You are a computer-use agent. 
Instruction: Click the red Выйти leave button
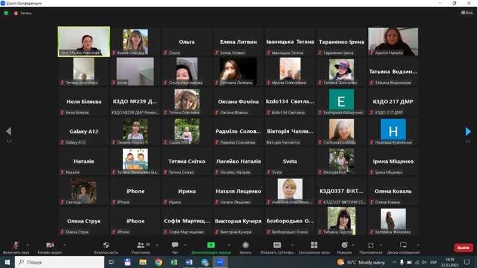tap(464, 248)
